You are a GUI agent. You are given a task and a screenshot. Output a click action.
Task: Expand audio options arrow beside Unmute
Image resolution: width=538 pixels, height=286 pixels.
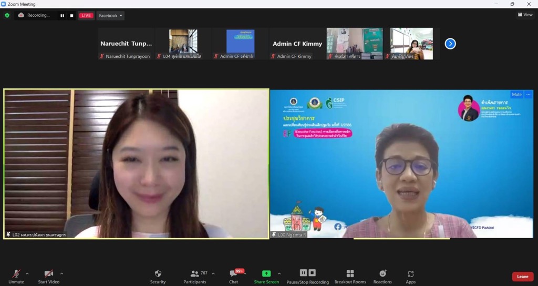click(x=27, y=273)
